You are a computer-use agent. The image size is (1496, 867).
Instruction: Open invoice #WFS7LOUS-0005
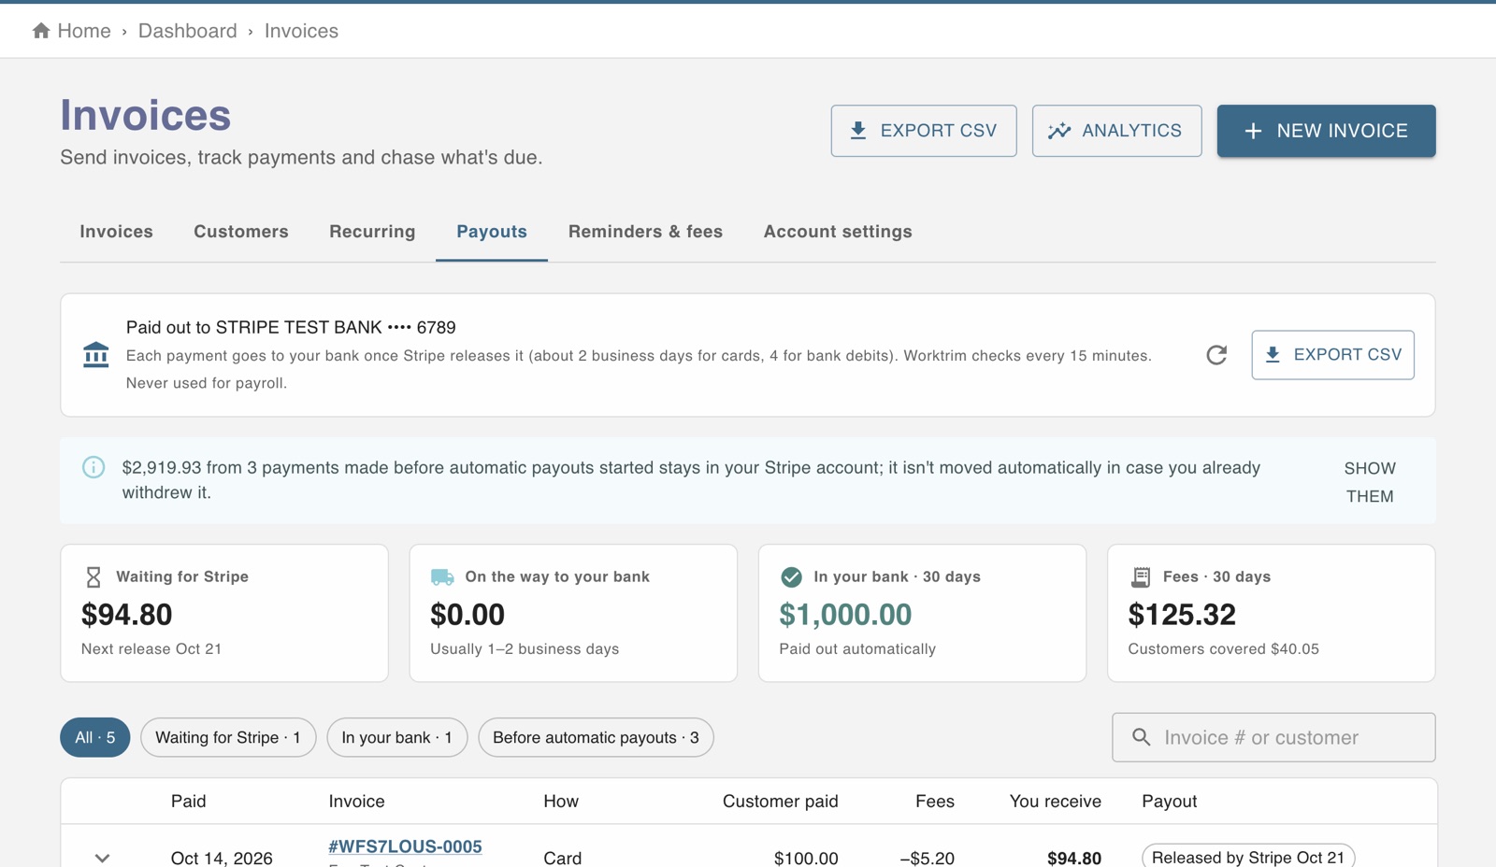[x=405, y=846]
